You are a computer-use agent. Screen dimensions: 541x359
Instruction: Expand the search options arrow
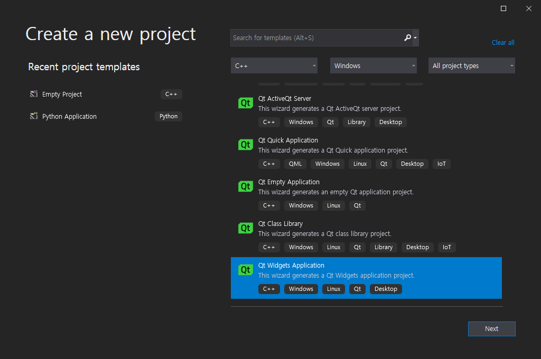click(415, 38)
